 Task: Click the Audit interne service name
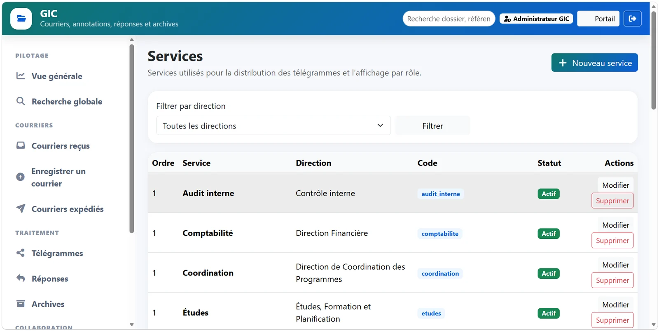tap(208, 193)
